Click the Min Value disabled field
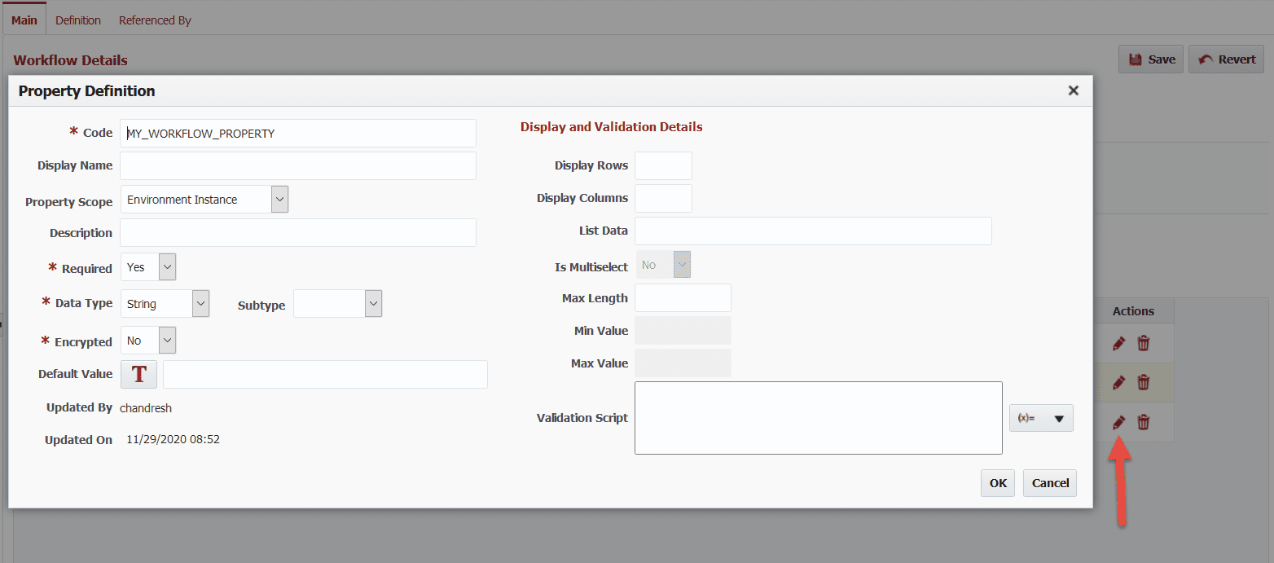Image resolution: width=1274 pixels, height=563 pixels. click(x=683, y=330)
